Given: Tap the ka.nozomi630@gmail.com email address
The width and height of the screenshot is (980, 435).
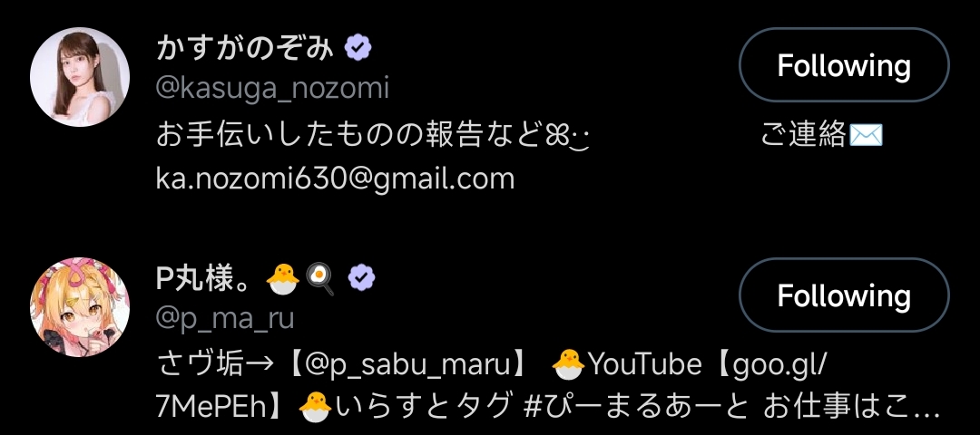Looking at the screenshot, I should click(335, 179).
